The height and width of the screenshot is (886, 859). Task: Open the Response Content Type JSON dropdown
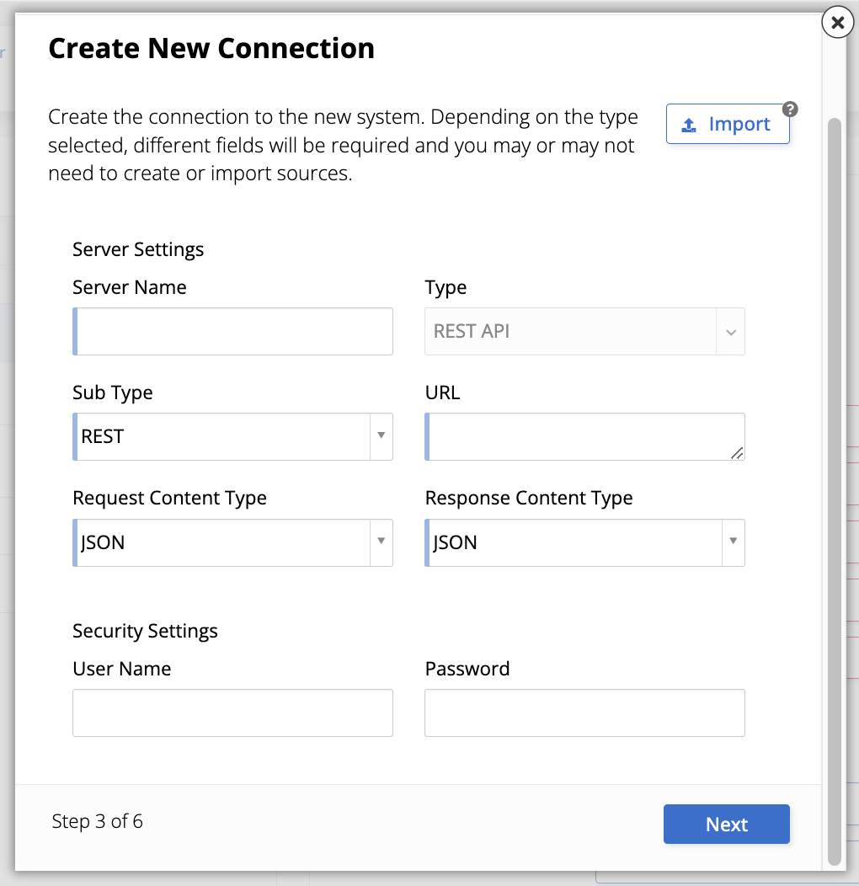click(x=584, y=542)
